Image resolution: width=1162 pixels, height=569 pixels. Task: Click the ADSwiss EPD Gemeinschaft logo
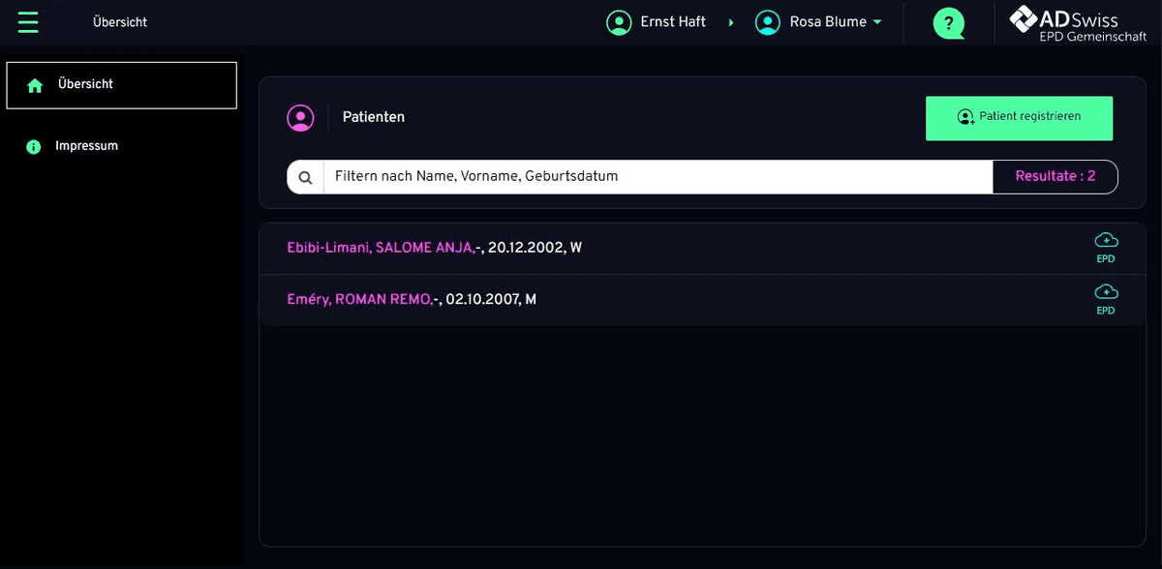click(1077, 23)
